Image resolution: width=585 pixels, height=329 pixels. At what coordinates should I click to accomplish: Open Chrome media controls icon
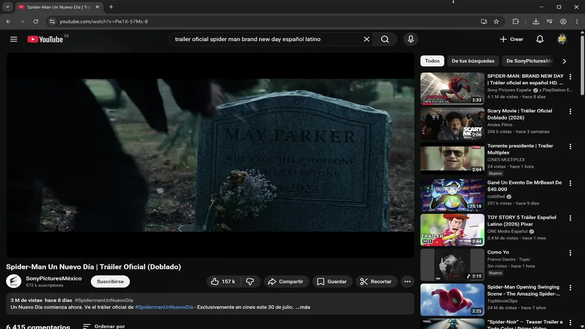(549, 21)
